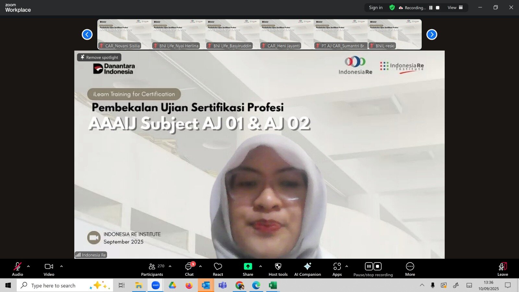The width and height of the screenshot is (519, 292).
Task: Pause recording from the title bar
Action: (x=431, y=7)
